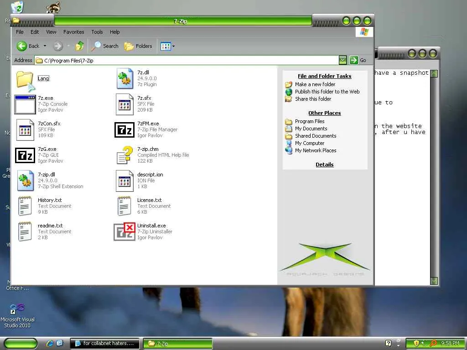The height and width of the screenshot is (350, 467).
Task: Select the 7-zip.dll shell extension icon
Action: click(x=26, y=180)
